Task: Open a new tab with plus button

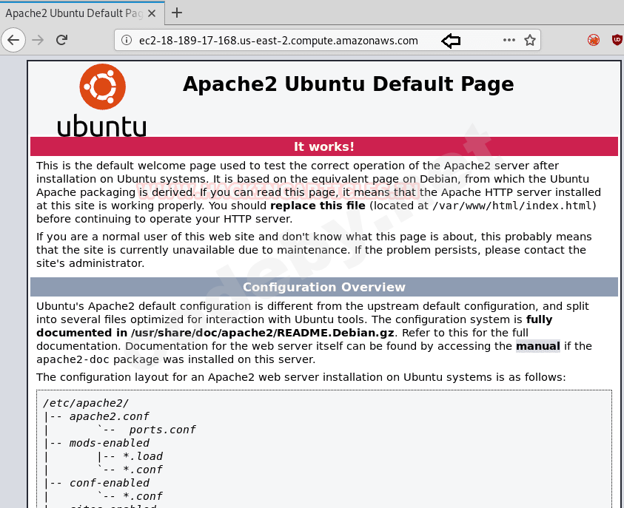Action: coord(177,13)
